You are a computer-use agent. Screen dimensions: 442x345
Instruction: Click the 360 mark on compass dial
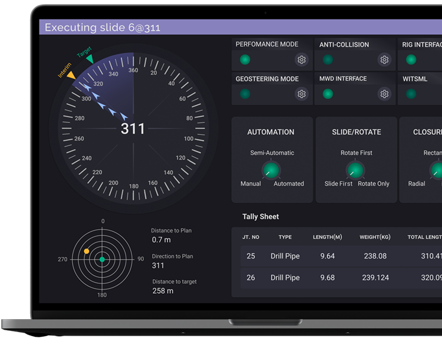point(133,70)
